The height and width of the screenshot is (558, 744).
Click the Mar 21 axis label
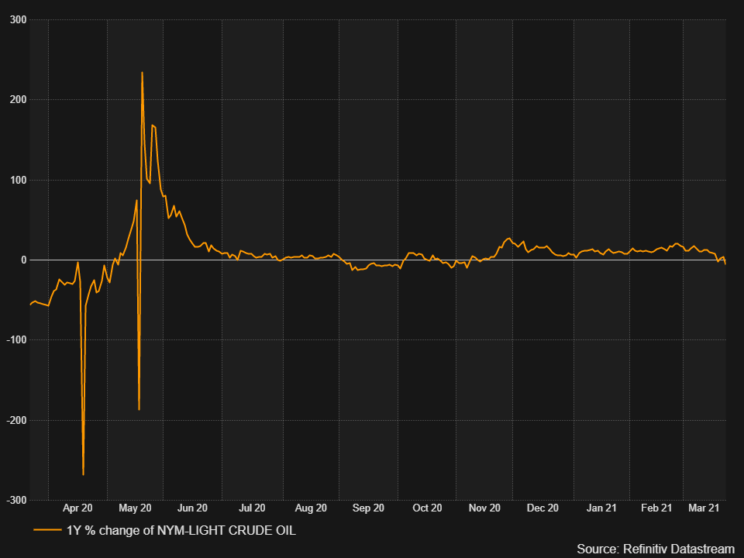coord(704,508)
